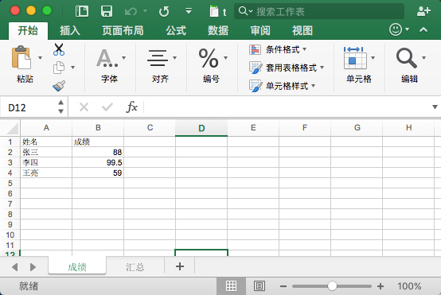
Task: Switch to the 插入 tab
Action: pos(70,30)
